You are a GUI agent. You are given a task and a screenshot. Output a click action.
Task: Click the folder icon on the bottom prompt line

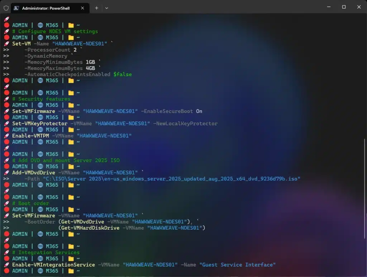tap(71, 271)
